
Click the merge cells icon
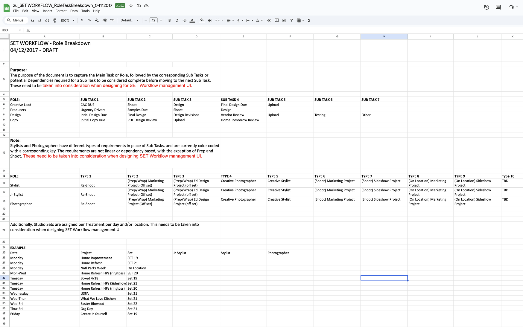click(218, 20)
